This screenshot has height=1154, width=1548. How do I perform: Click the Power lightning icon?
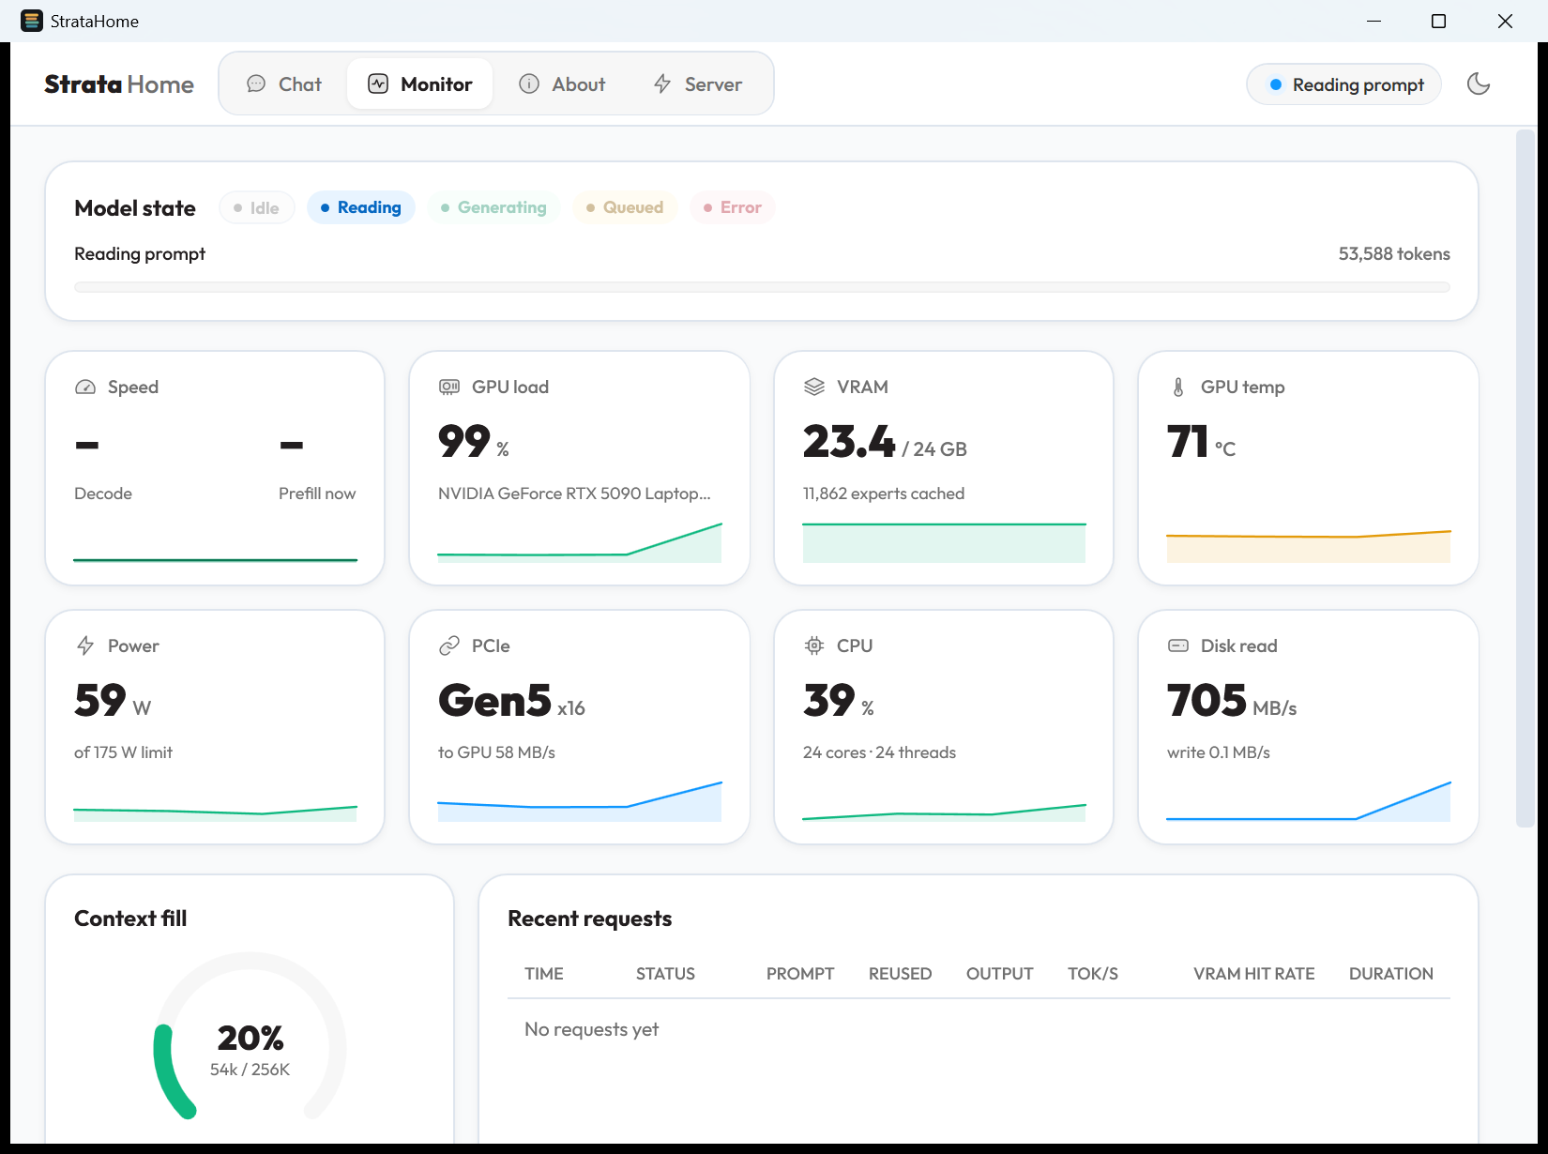[x=85, y=646]
